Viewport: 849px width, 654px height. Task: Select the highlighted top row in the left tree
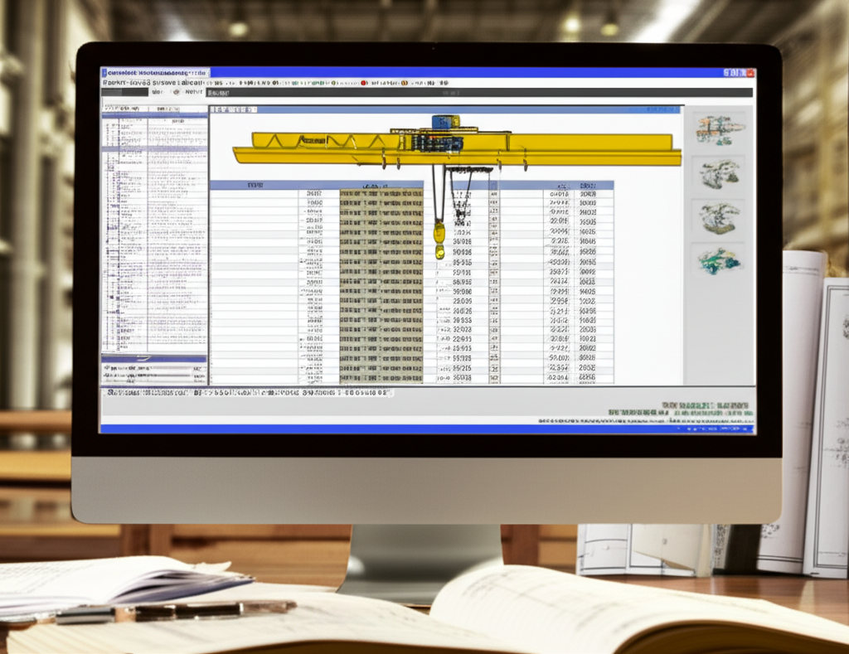[x=154, y=116]
